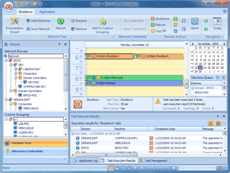The width and height of the screenshot is (230, 173).
Task: Collapse the DEV tree node
Action: coord(11,64)
